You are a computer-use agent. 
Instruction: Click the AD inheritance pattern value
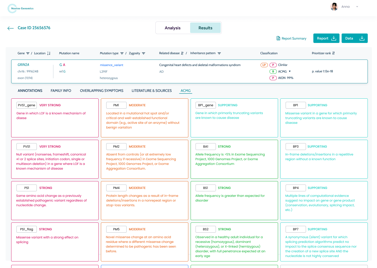coord(161,72)
